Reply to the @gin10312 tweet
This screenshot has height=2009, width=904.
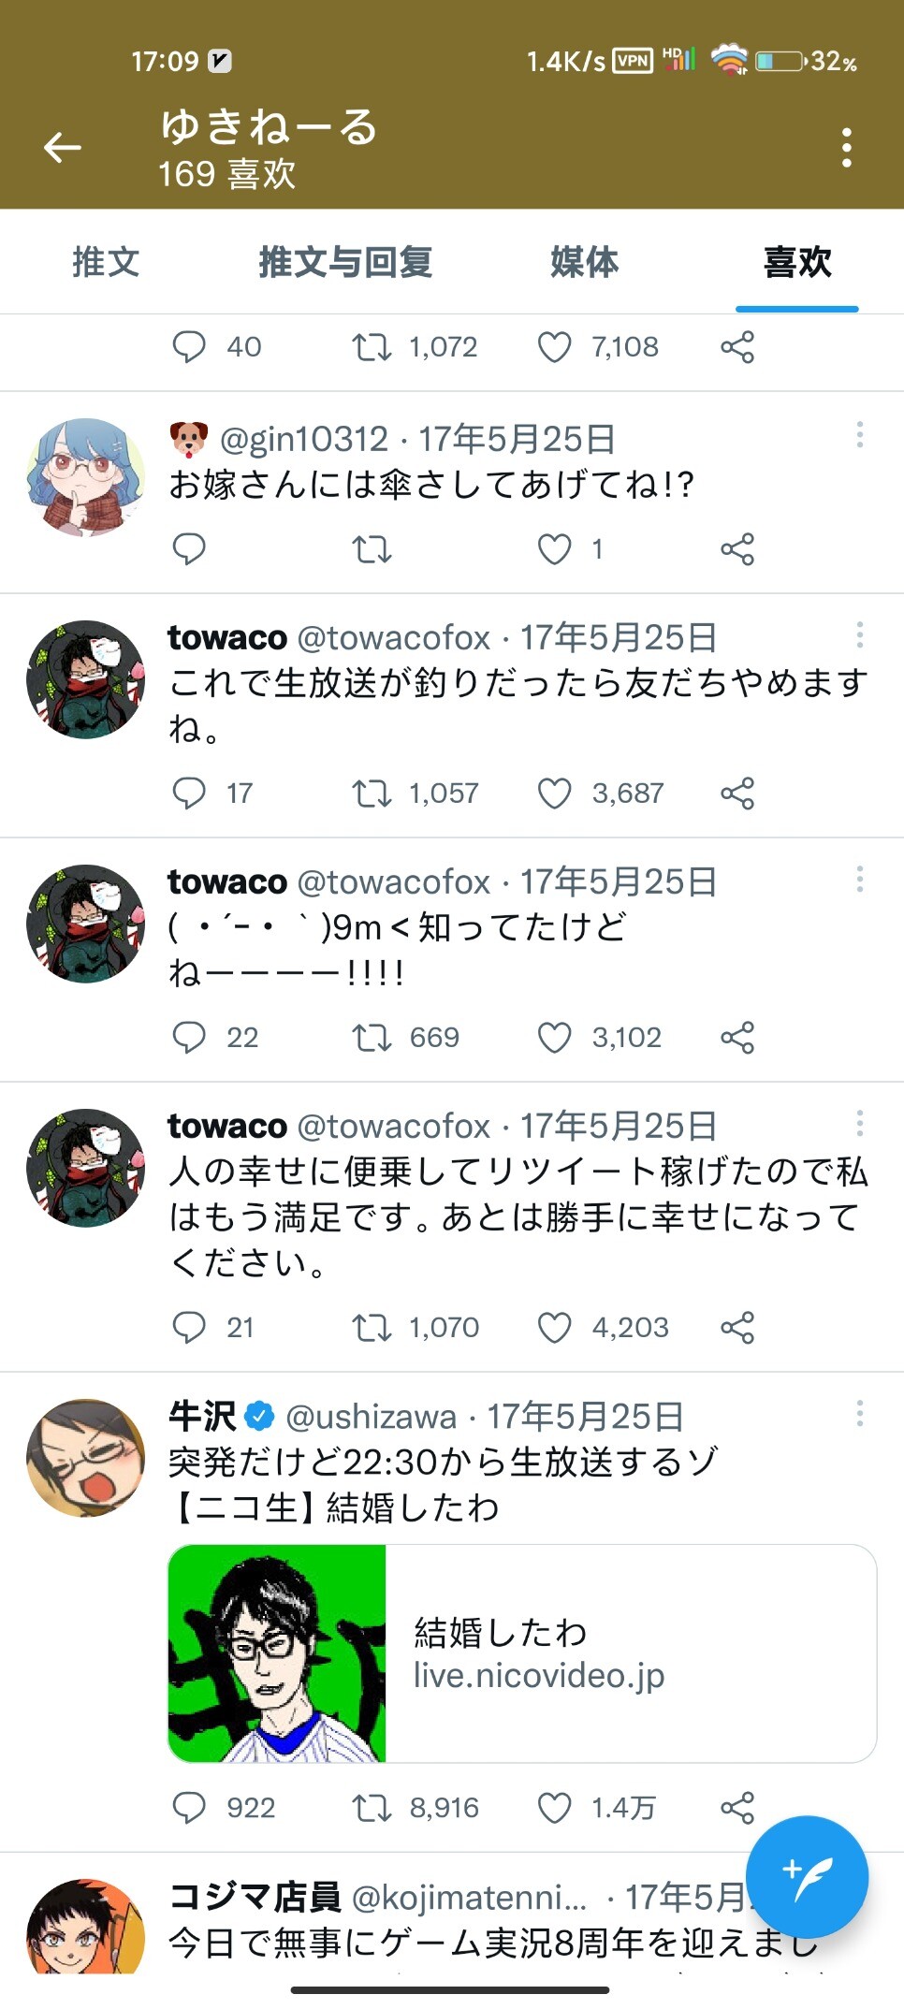[x=189, y=549]
